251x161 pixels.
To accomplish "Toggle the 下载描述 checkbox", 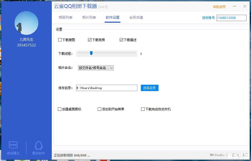I will [x=121, y=40].
